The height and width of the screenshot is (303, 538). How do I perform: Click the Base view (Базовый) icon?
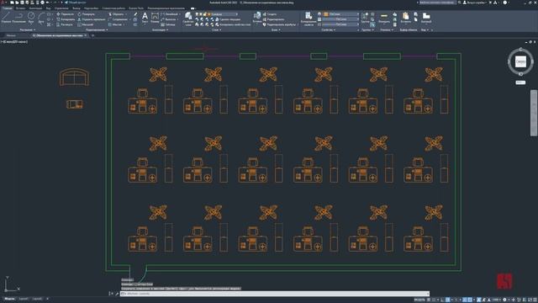[426, 18]
